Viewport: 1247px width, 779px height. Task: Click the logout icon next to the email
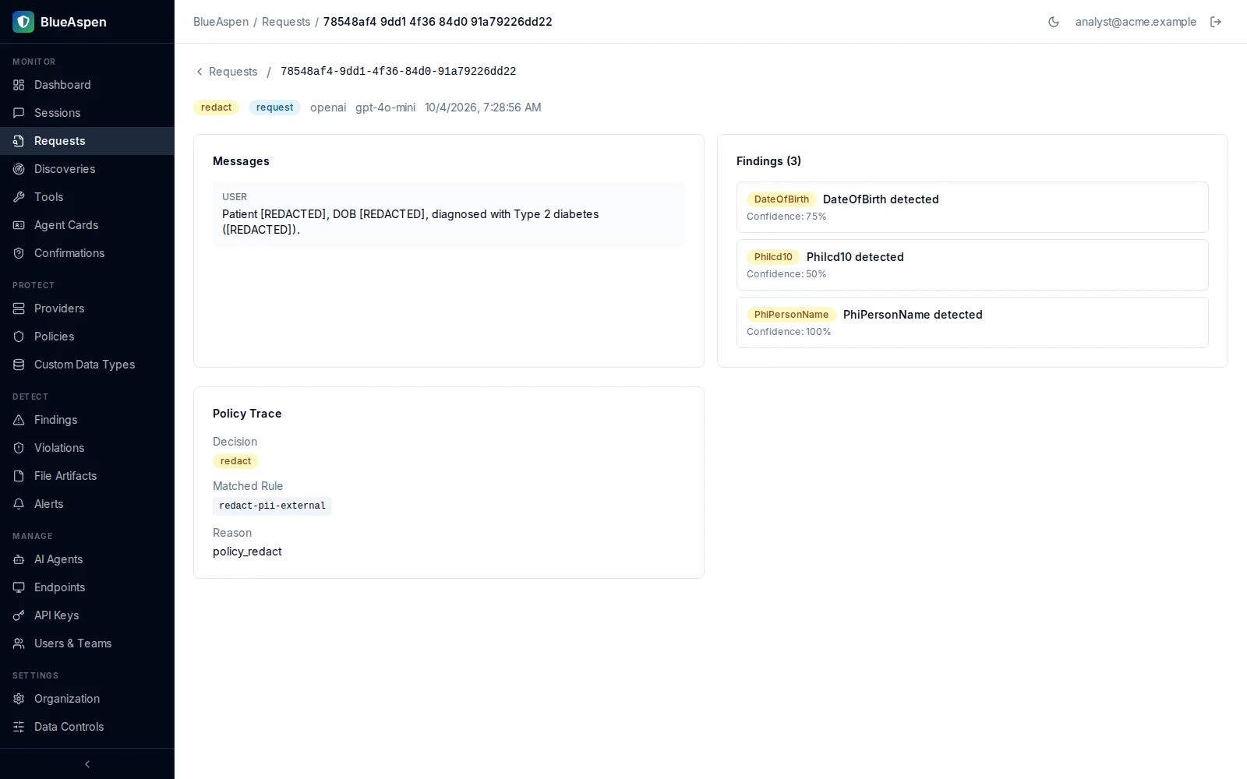(1216, 22)
